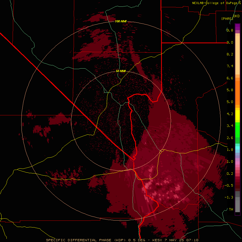This screenshot has height=242, width=242.
Task: Click the TH label at the legend bottom
Action: click(231, 209)
